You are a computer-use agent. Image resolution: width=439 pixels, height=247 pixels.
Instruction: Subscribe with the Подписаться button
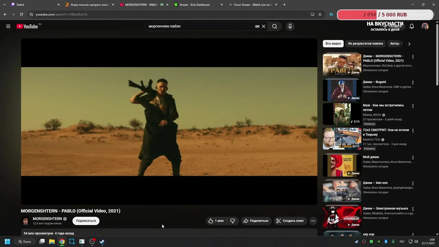pos(86,221)
